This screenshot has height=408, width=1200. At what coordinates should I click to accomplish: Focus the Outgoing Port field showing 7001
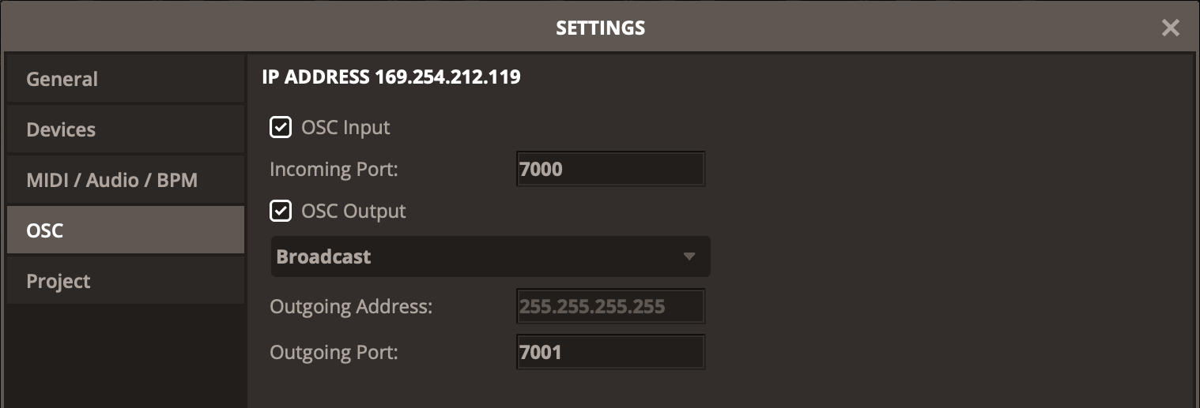(x=610, y=352)
